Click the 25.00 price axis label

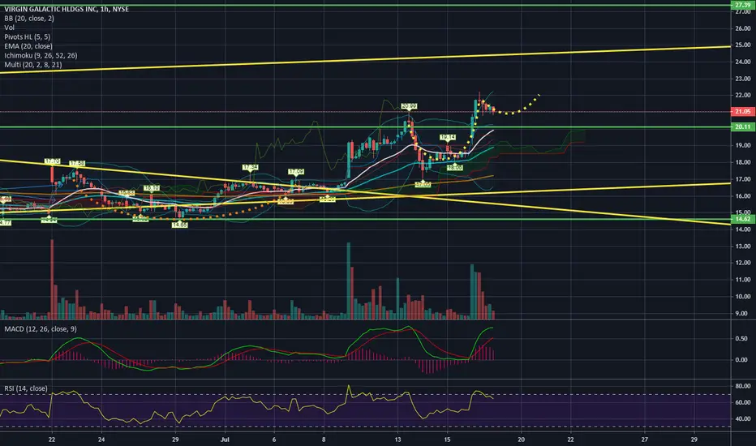[743, 45]
